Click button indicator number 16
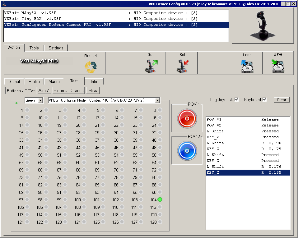Image resolution: width=298 pixels, height=238 pixels. coord(160,117)
